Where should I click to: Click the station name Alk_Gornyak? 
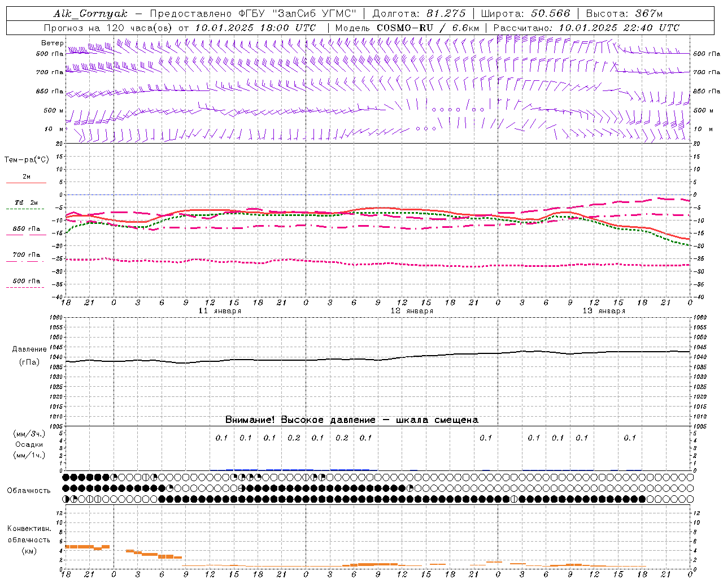point(91,14)
